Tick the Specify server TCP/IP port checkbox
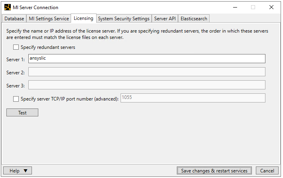The image size is (283, 178). pyautogui.click(x=16, y=99)
